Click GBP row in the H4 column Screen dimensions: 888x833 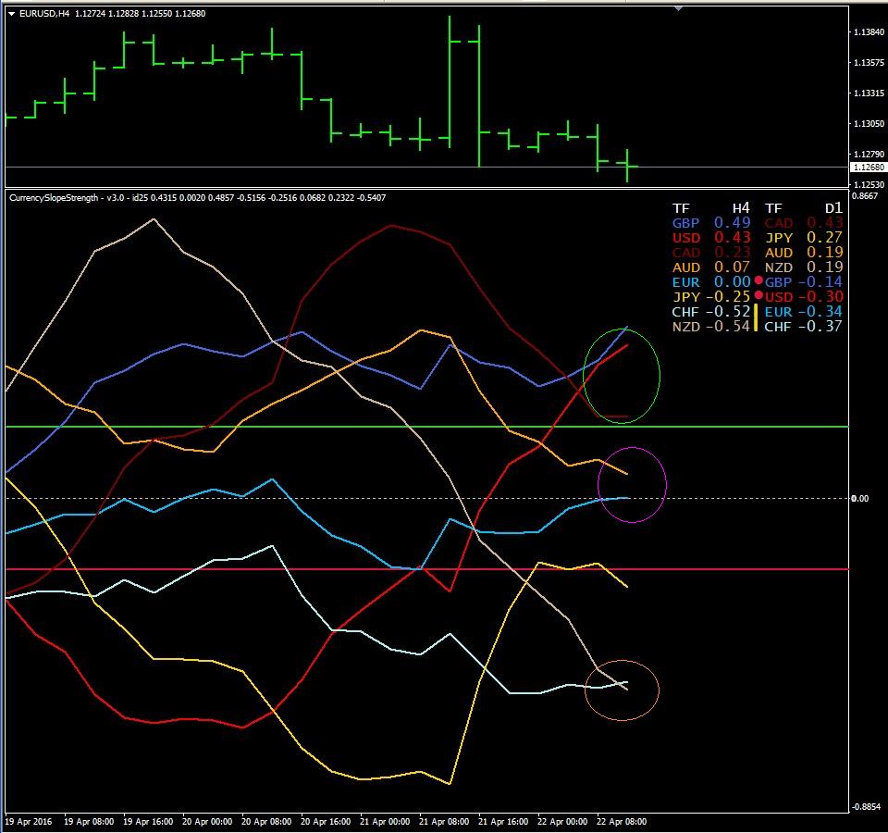[x=711, y=223]
